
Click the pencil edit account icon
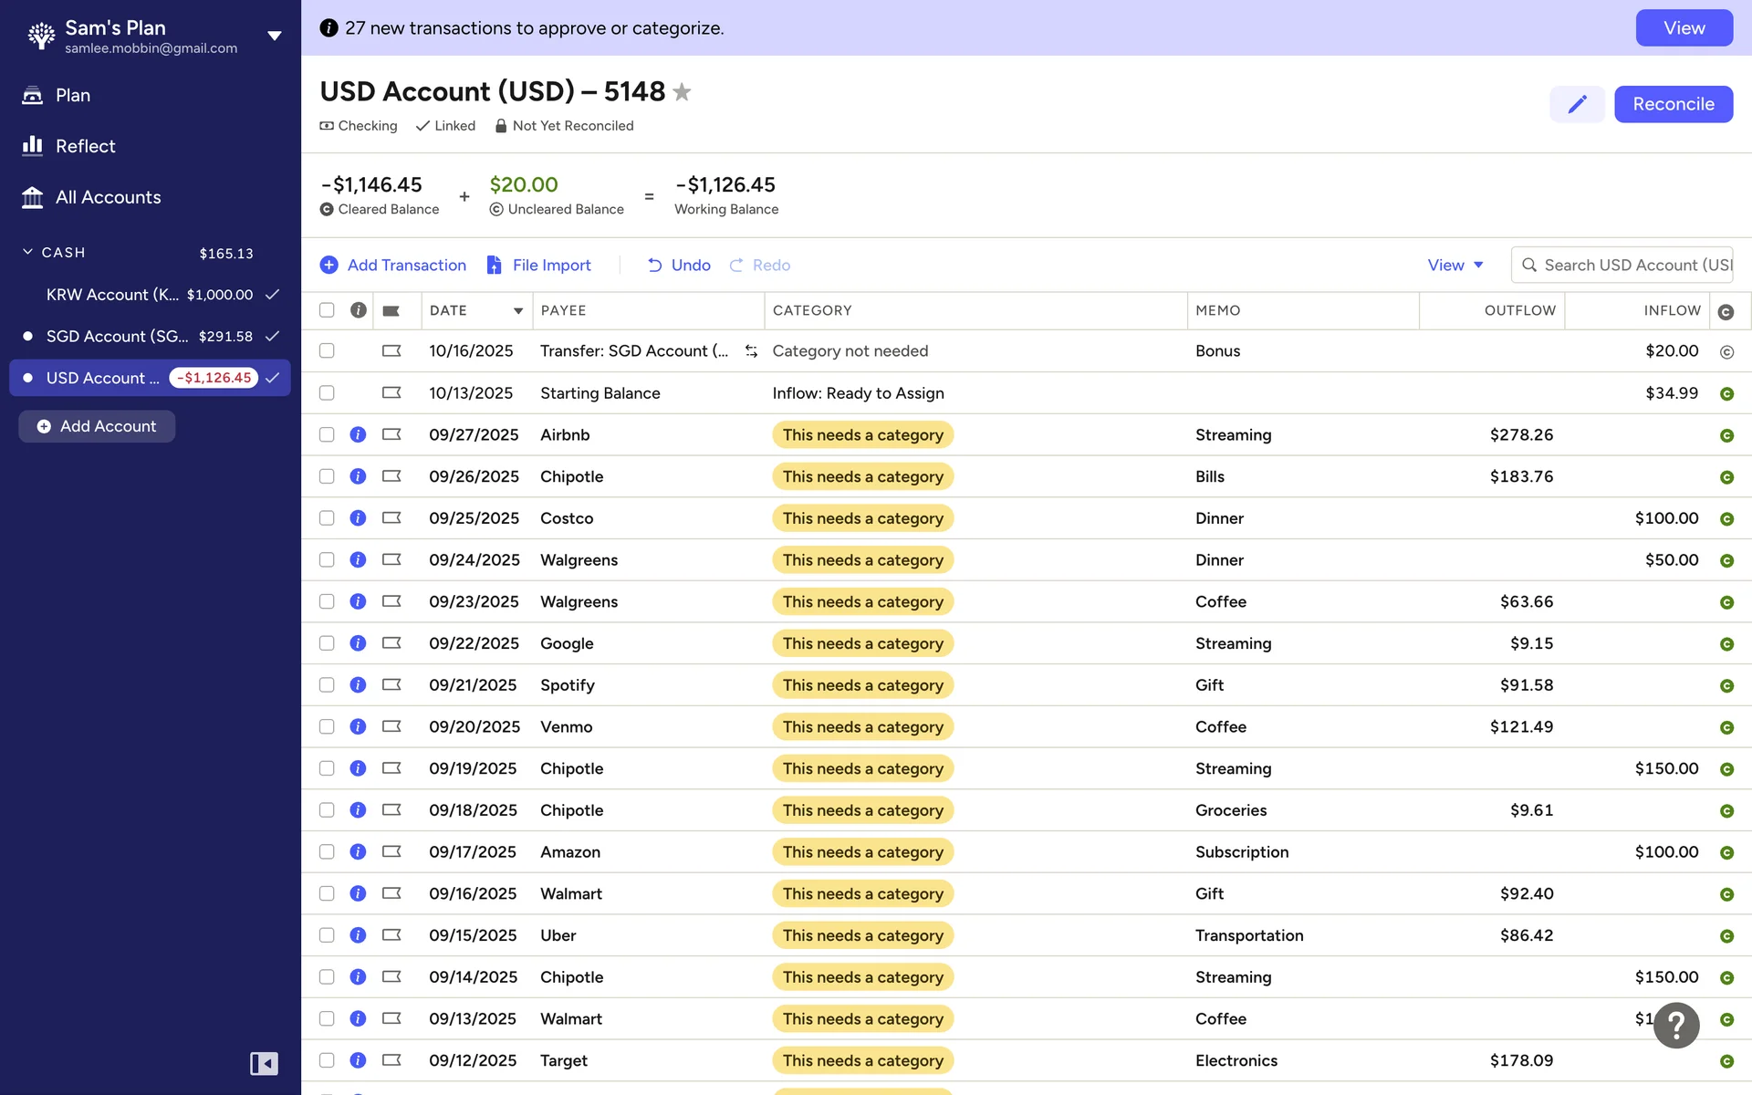1576,104
